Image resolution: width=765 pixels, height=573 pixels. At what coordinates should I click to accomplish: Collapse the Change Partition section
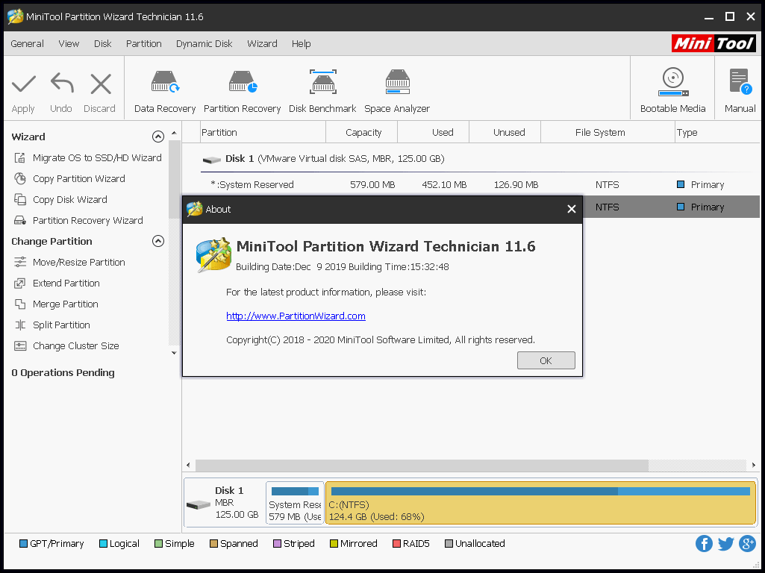158,241
